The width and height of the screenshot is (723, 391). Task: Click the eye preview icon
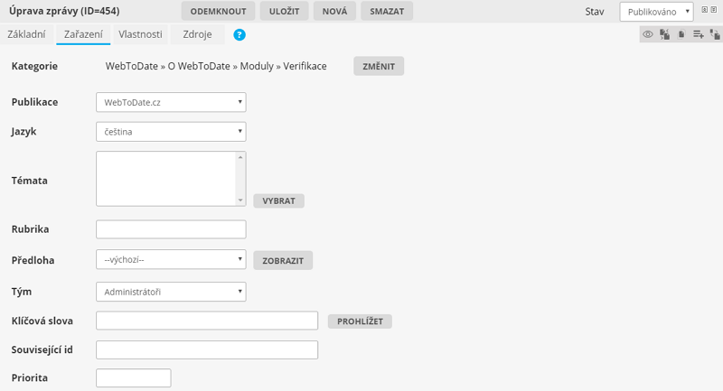[x=648, y=34]
